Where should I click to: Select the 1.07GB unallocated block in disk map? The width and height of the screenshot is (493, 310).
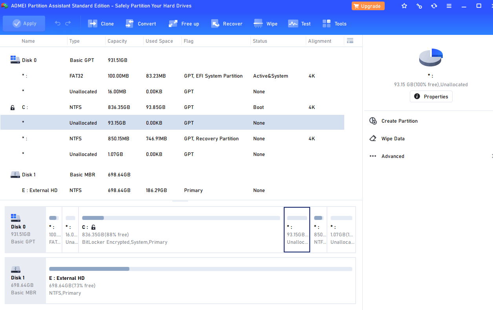tap(341, 230)
